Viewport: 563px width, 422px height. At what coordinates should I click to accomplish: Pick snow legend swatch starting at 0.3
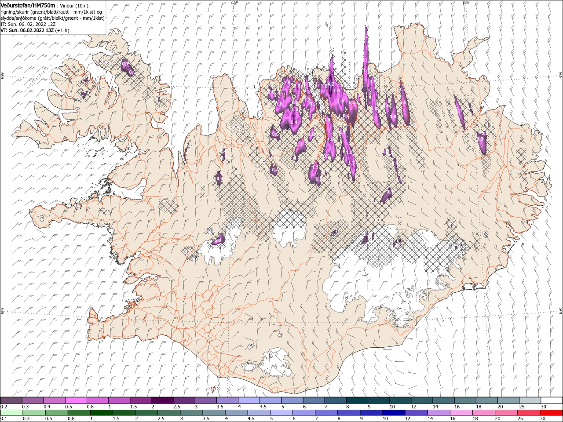[33, 400]
